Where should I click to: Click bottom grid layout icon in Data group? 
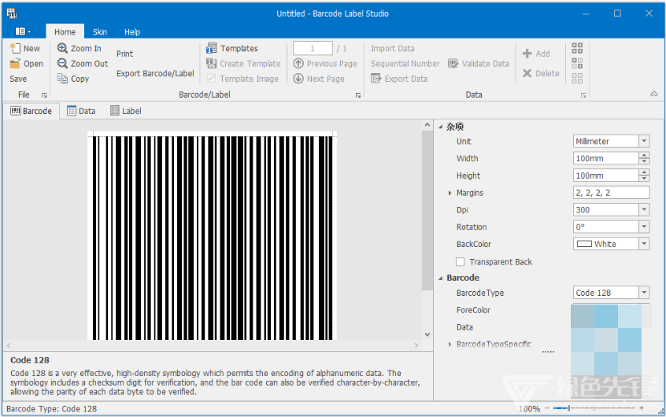click(x=577, y=78)
